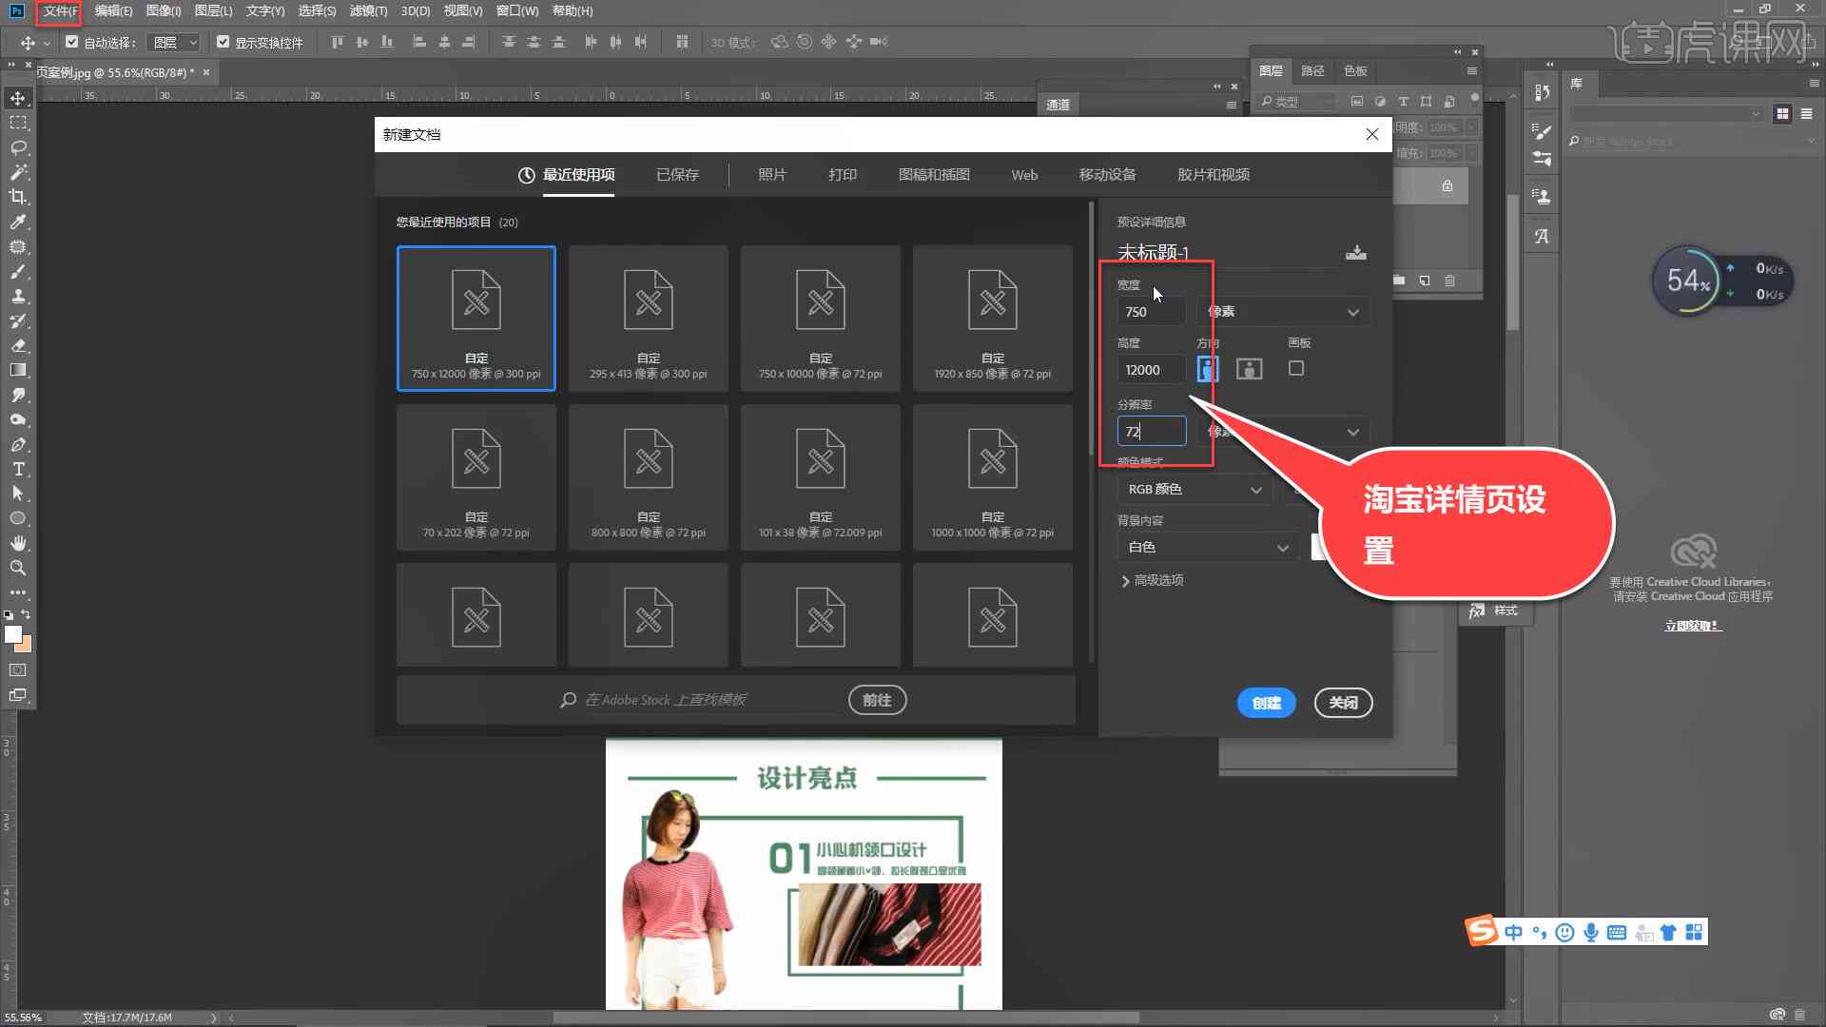Select the Move tool in toolbar

pyautogui.click(x=18, y=98)
